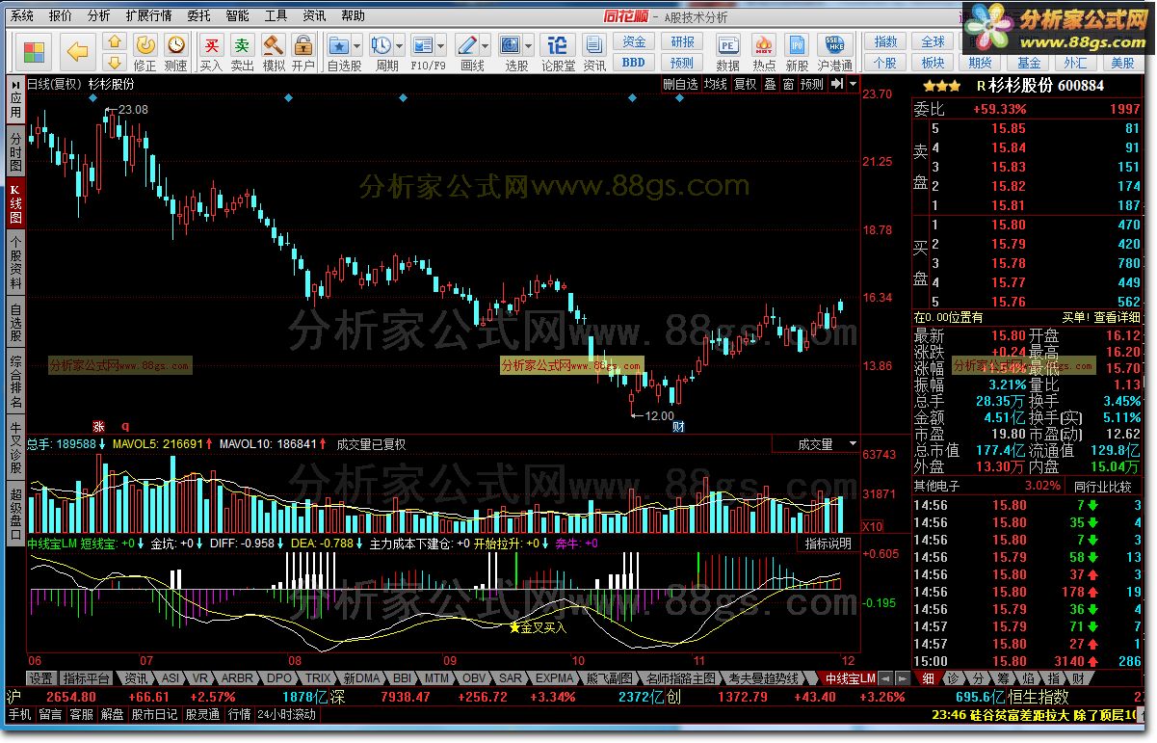Click the 资金 button
This screenshot has height=743, width=1157.
pos(634,42)
